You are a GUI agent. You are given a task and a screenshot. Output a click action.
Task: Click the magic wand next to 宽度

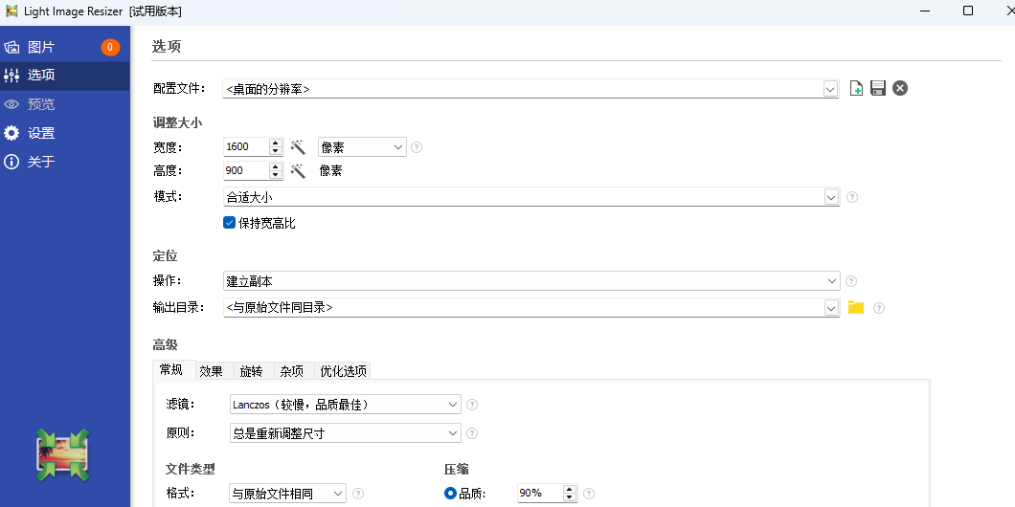pyautogui.click(x=298, y=146)
